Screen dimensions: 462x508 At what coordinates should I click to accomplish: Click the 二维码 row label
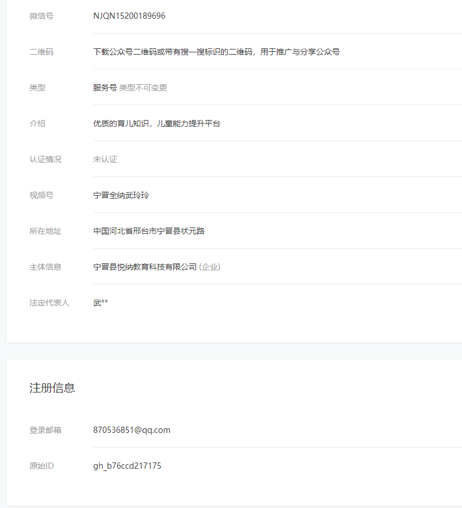click(41, 52)
